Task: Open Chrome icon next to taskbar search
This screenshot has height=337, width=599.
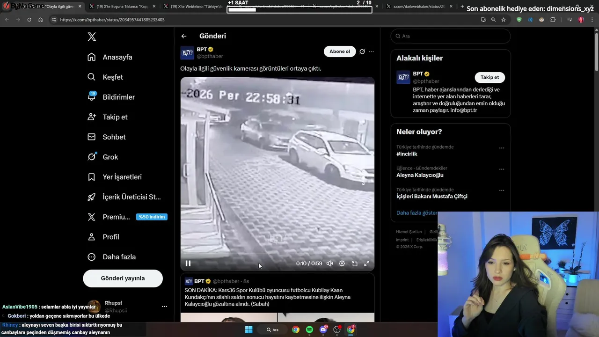Action: (x=296, y=330)
